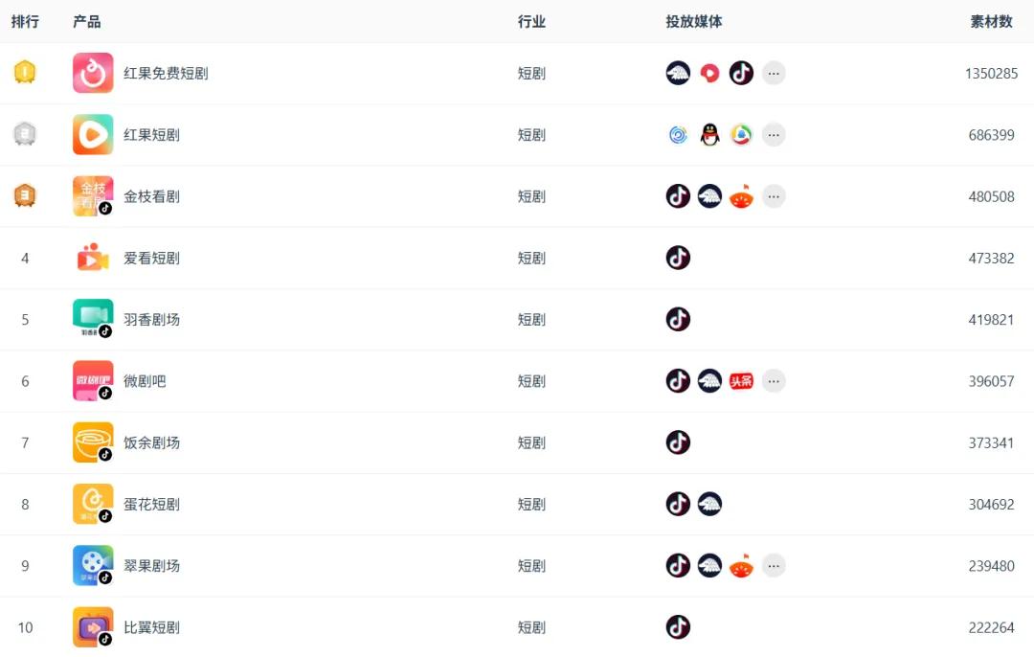The height and width of the screenshot is (657, 1034).
Task: Click the 素材数 column header
Action: click(991, 21)
